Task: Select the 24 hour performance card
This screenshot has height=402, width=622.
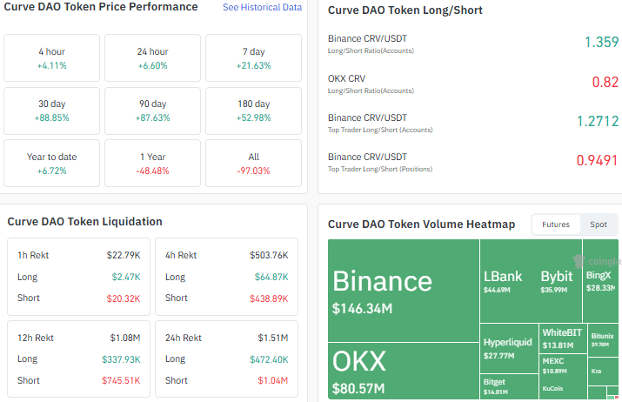Action: pos(153,58)
